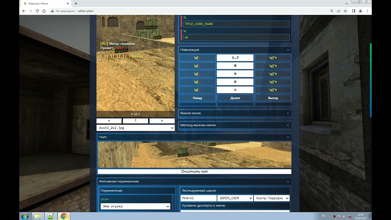Click the MrArni player name field
Image resolution: width=391 pixels, height=220 pixels.
199,198
